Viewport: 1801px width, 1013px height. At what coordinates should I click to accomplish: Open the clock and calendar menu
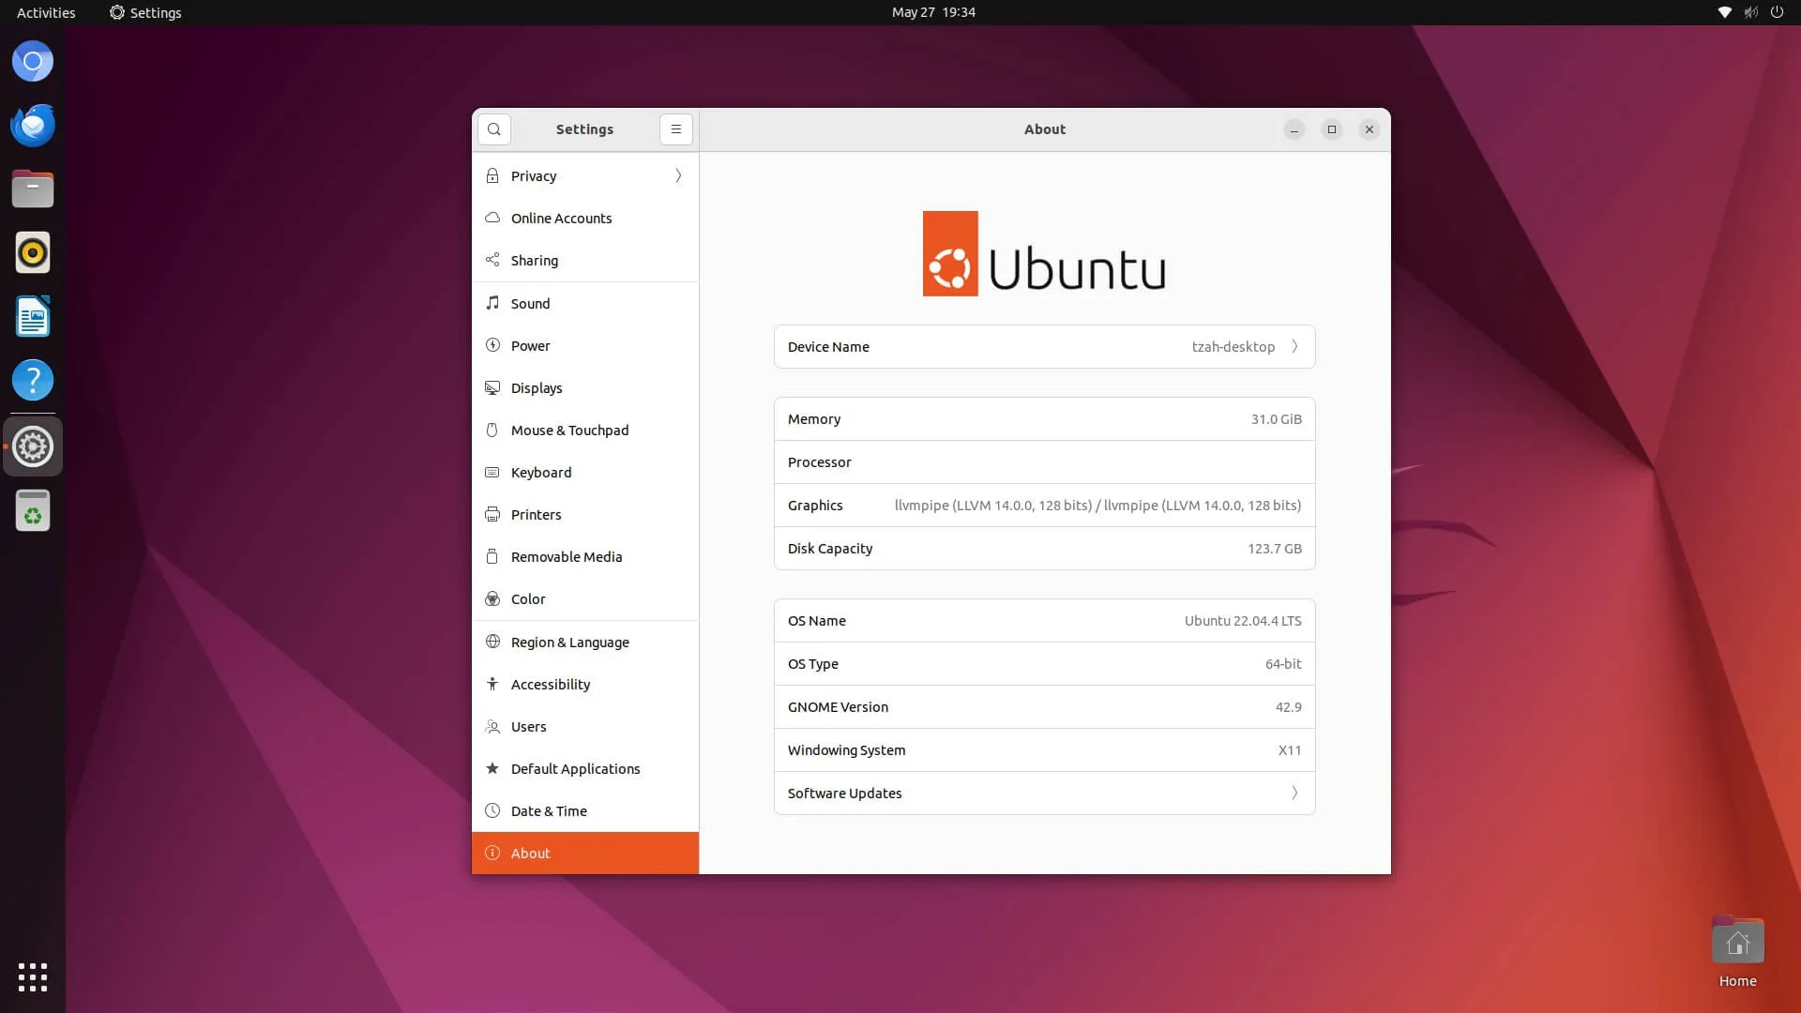932,12
